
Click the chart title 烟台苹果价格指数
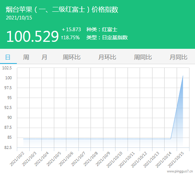point(62,10)
